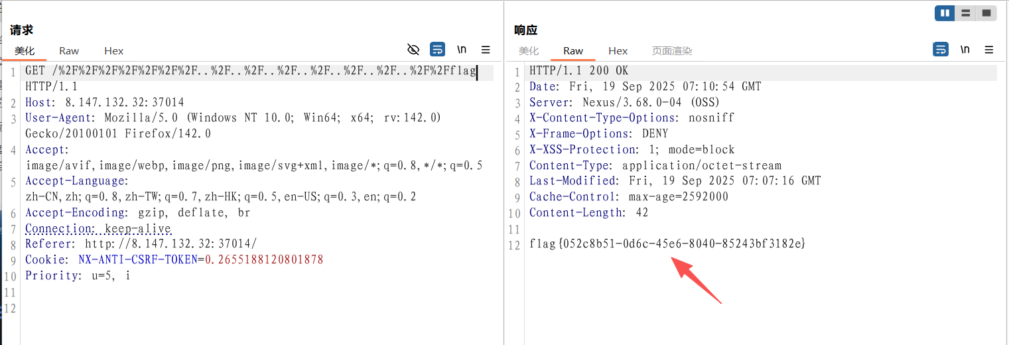Open the 页面渲染 response tab
Screen dimensions: 1009x345
[672, 51]
